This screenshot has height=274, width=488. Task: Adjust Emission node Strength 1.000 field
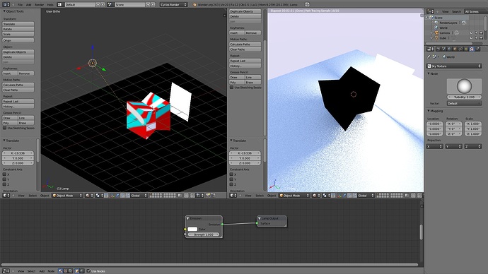(204, 234)
